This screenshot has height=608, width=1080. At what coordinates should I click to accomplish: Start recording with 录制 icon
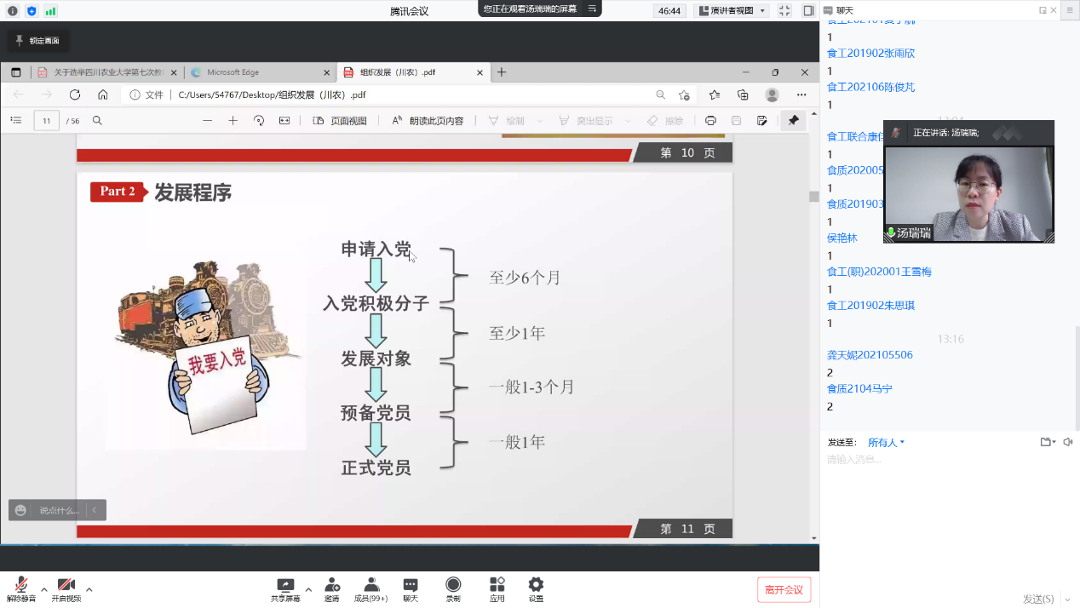[x=453, y=587]
